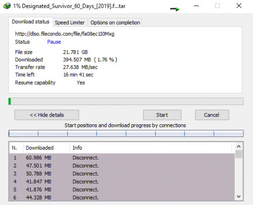This screenshot has width=253, height=205.
Task: Switch to the Speed Limiter tab
Action: point(70,22)
